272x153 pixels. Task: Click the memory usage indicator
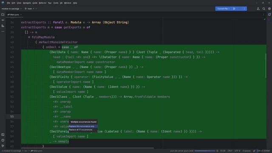263,151
